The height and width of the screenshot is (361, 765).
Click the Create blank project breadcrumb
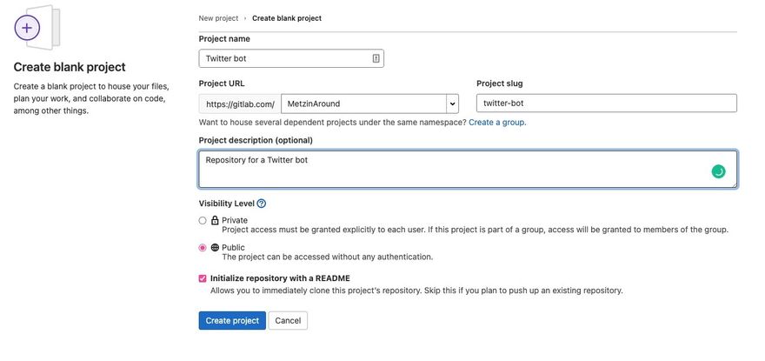[x=287, y=18]
